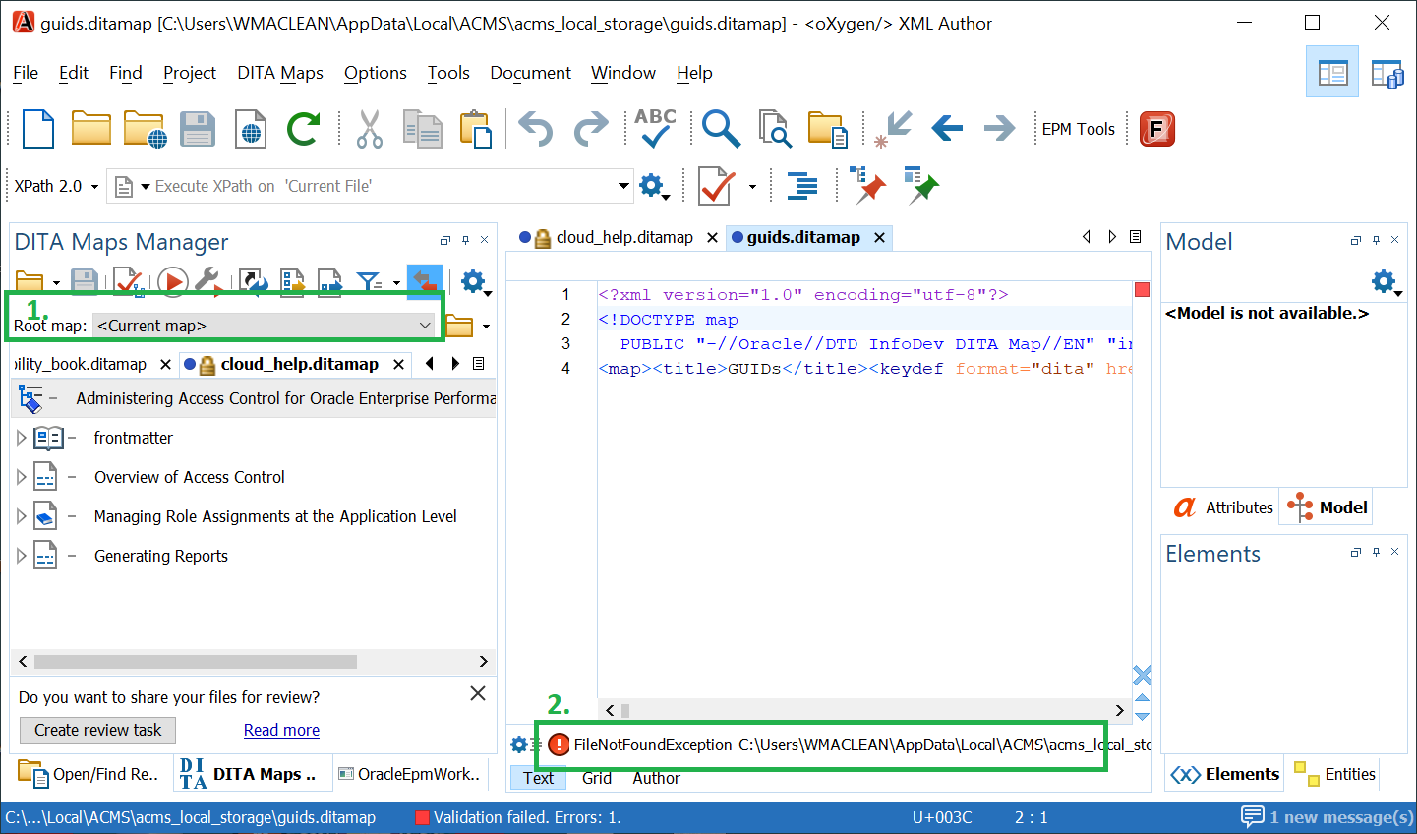Toggle the Outline view button at top right
This screenshot has height=834, width=1417.
pyautogui.click(x=1332, y=72)
